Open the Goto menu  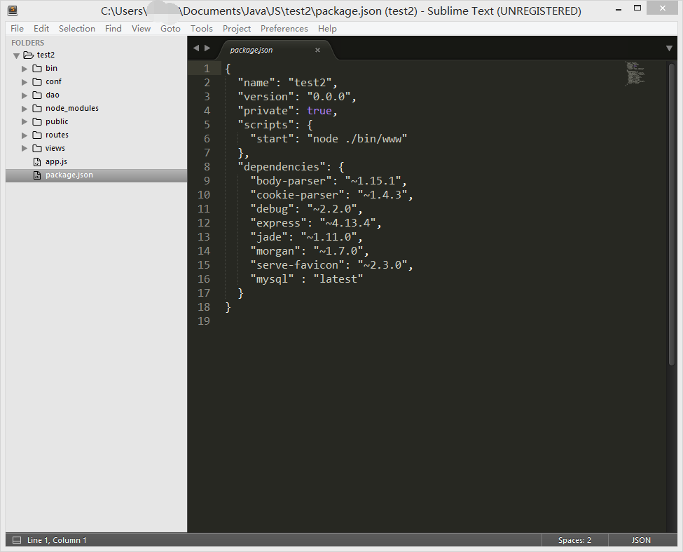tap(170, 28)
